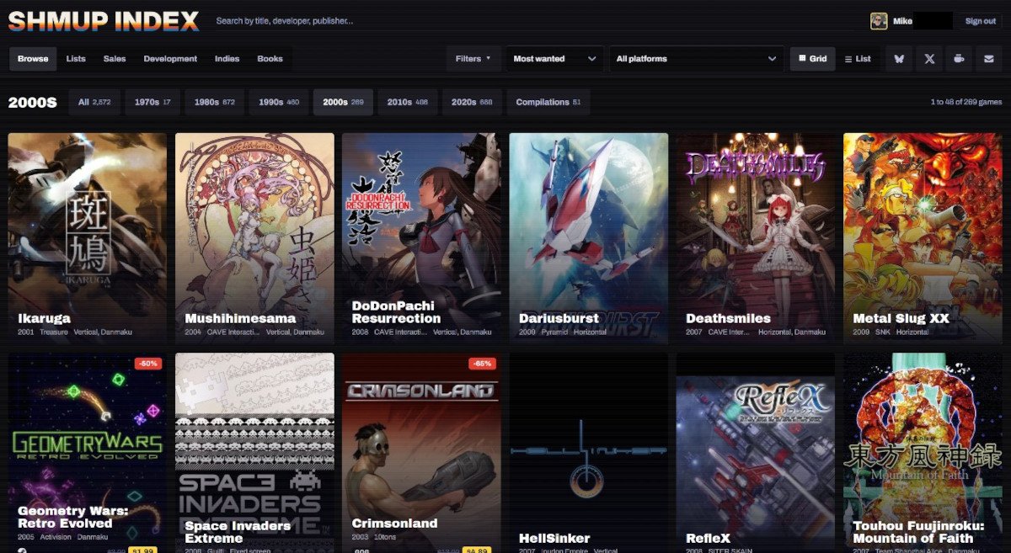Open the Bluesky social link icon

[x=899, y=59]
